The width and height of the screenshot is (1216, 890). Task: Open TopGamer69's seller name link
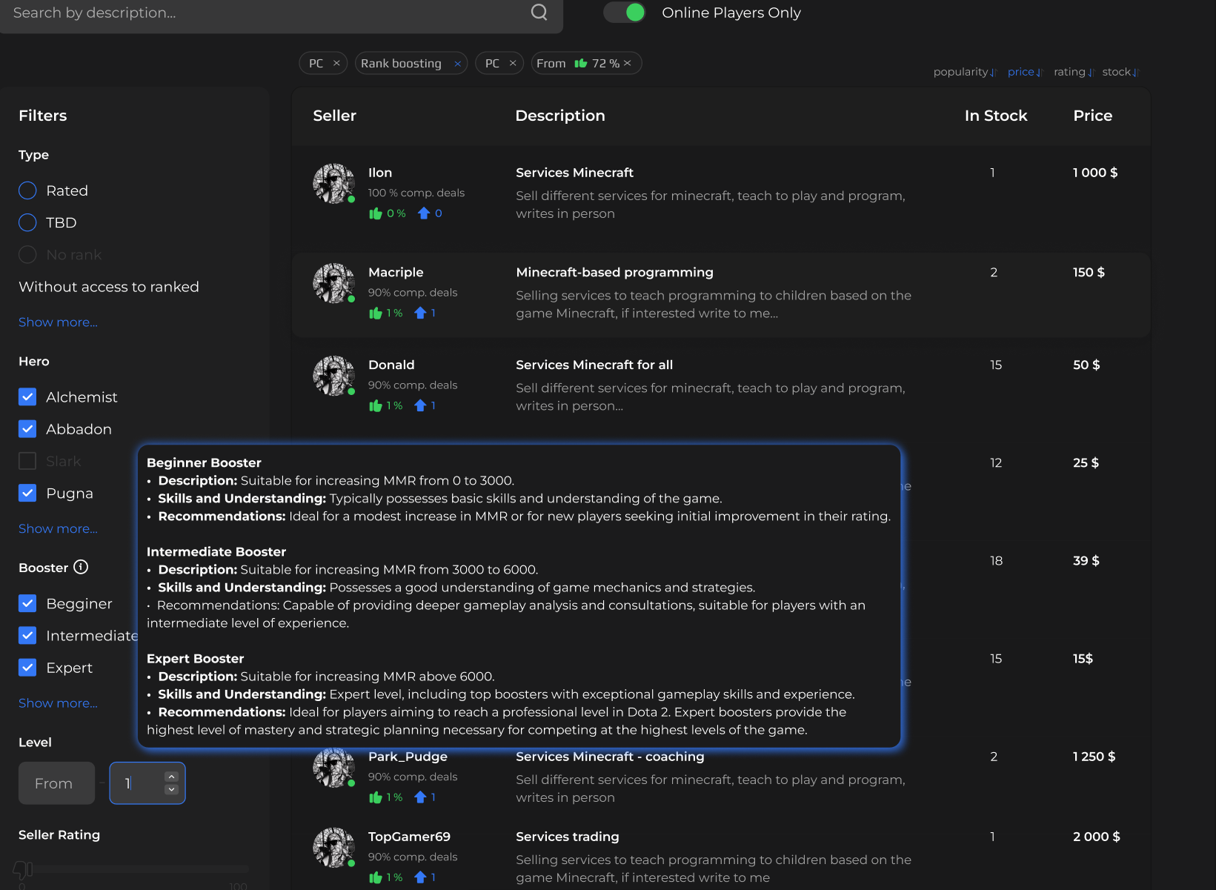click(x=409, y=837)
